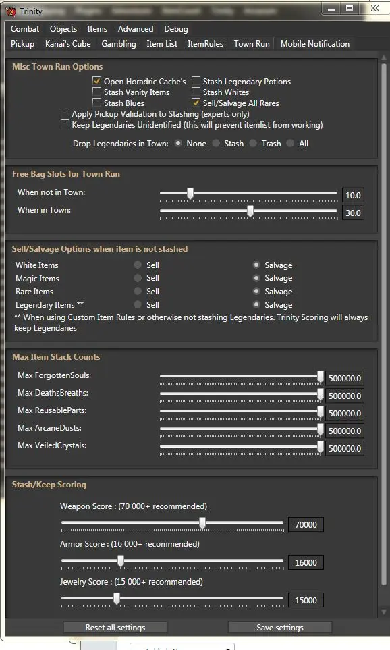This screenshot has width=390, height=650.
Task: Click the Weapon Score value field
Action: click(x=306, y=524)
